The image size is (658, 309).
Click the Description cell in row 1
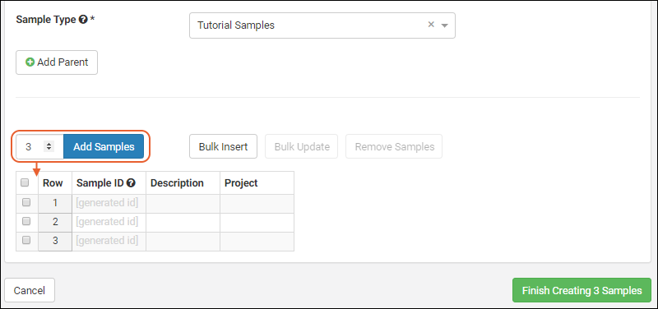click(183, 203)
